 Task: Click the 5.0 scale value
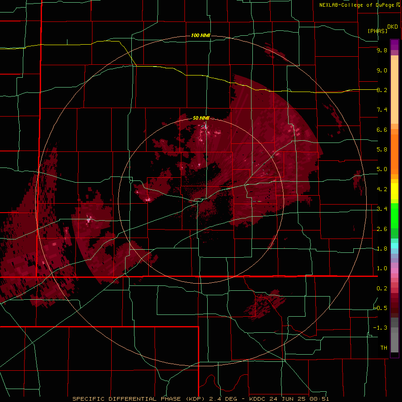click(x=382, y=169)
